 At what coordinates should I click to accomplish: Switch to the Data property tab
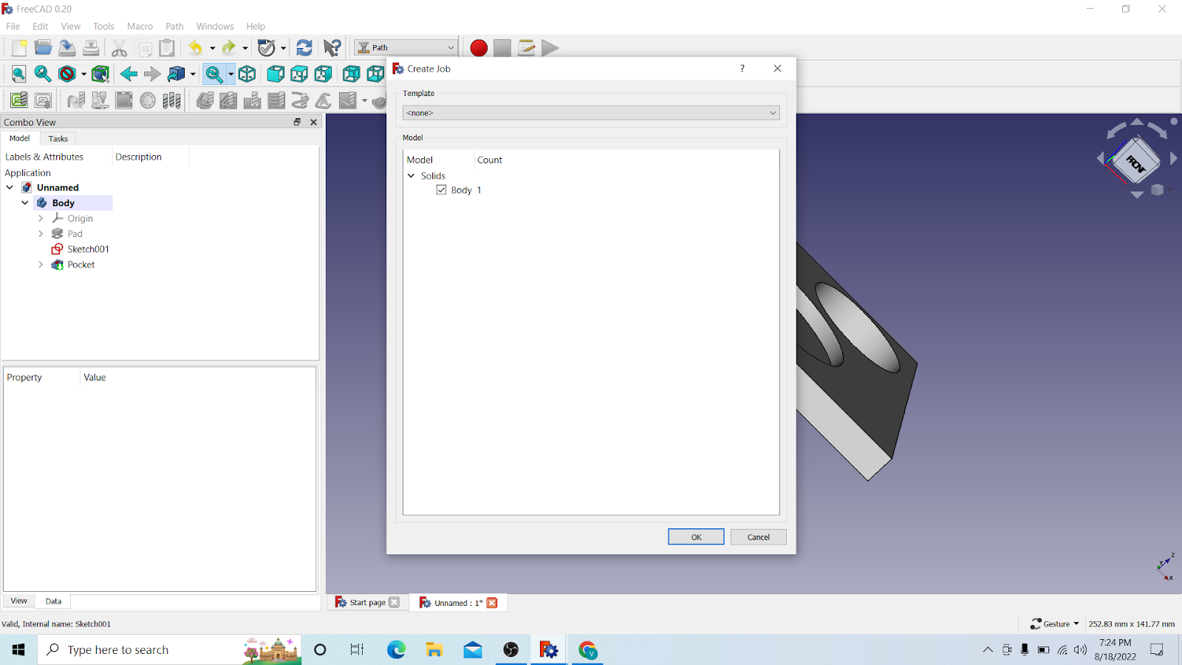point(53,601)
